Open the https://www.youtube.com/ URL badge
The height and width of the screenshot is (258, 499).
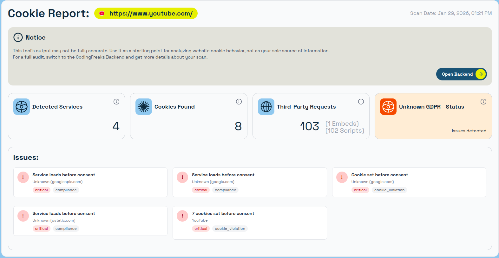151,13
